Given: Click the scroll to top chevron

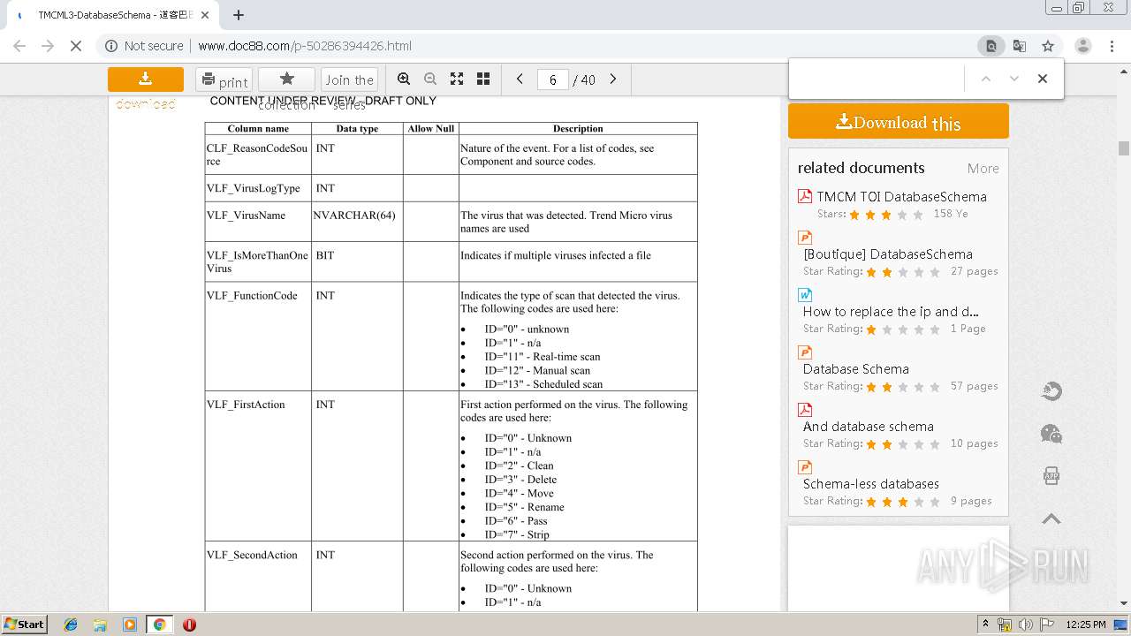Looking at the screenshot, I should pos(1051,519).
